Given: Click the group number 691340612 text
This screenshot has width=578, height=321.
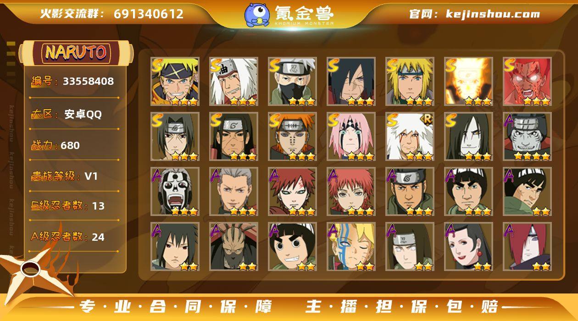Looking at the screenshot, I should point(149,14).
